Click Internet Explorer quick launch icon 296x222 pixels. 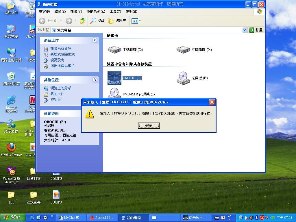click(32, 218)
